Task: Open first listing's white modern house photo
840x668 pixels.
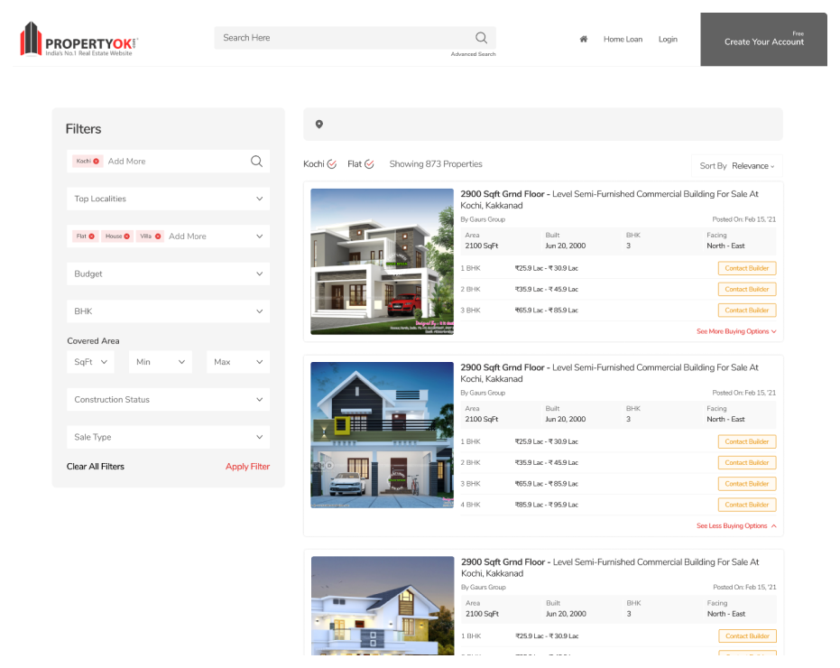Action: 382,262
